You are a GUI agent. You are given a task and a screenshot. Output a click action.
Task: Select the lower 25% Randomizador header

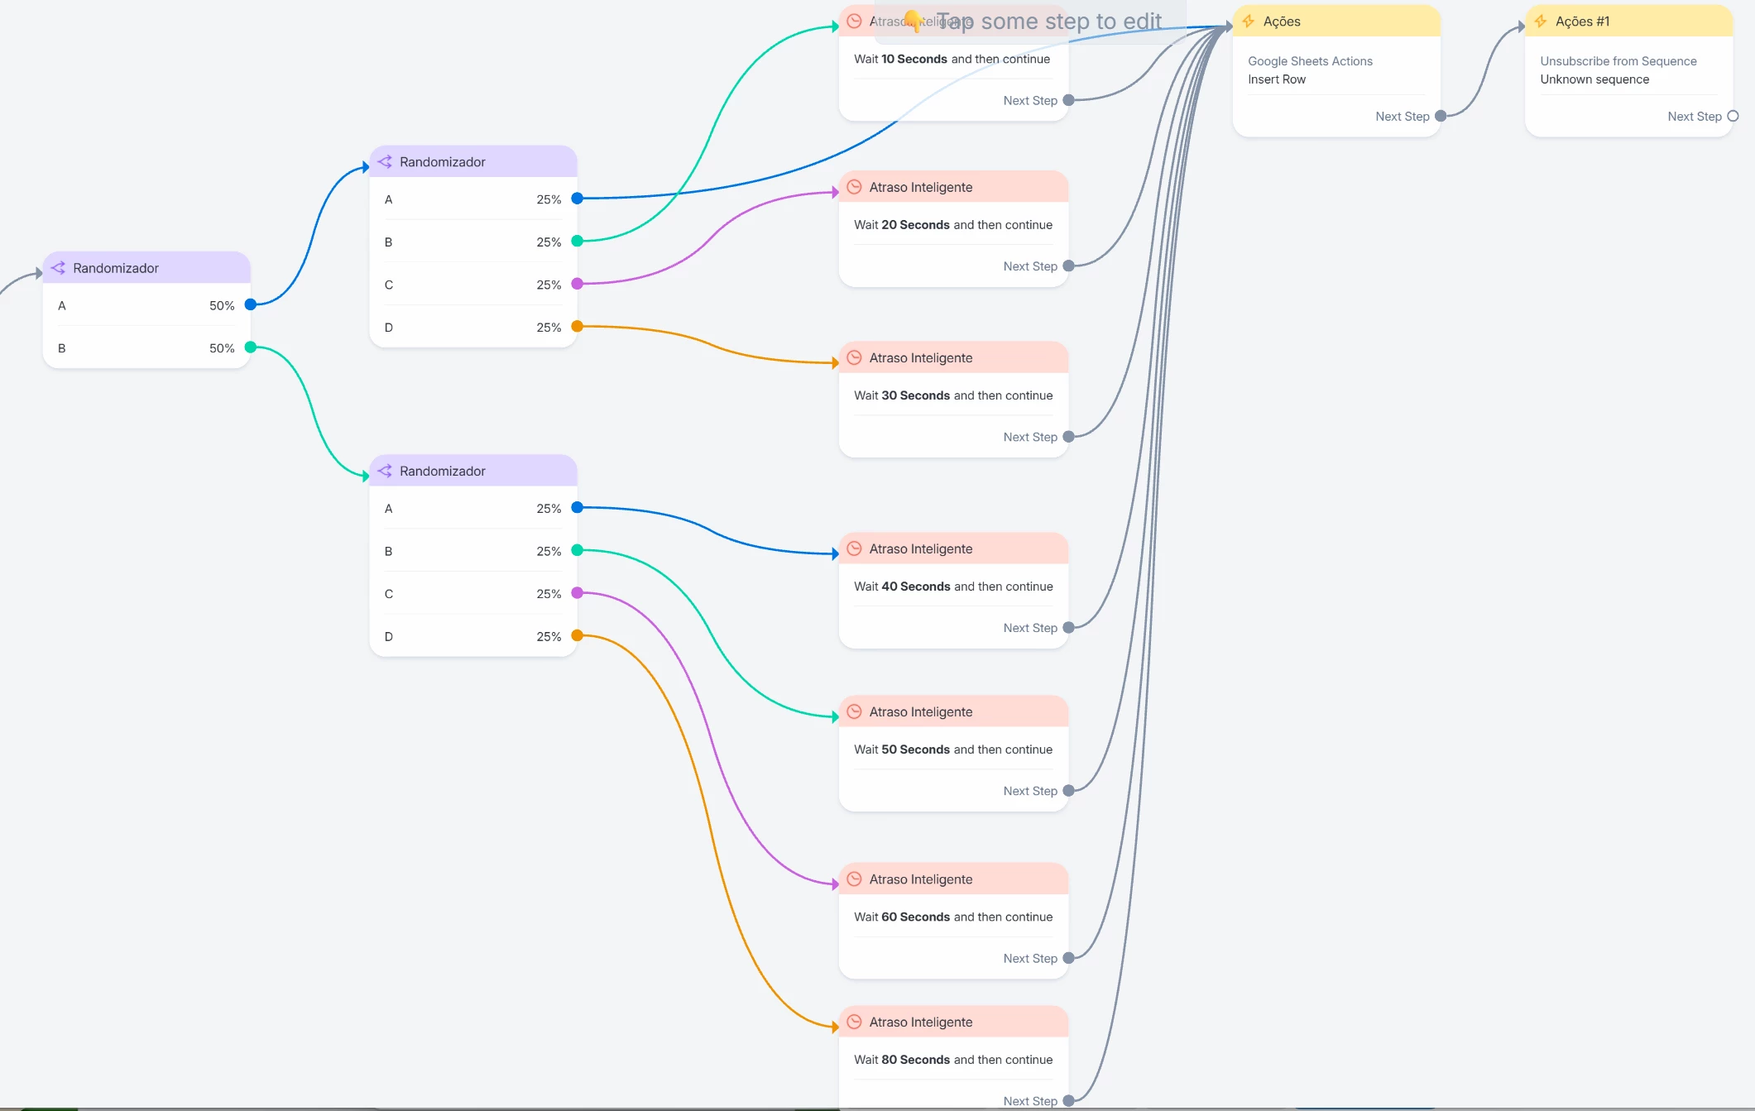[x=473, y=472]
